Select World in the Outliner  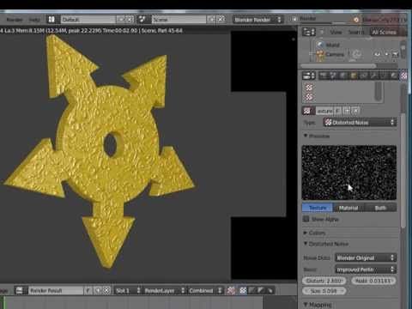coord(333,45)
